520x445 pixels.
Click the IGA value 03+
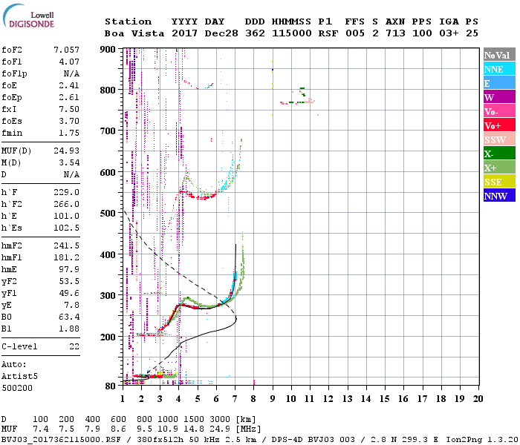(x=449, y=33)
